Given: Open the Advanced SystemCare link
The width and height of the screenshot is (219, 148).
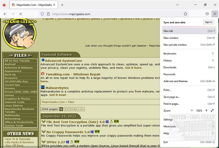Looking at the screenshot, I should click(x=63, y=60).
